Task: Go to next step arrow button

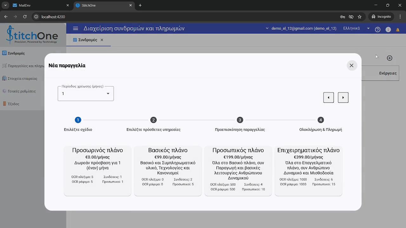Action: [x=343, y=98]
